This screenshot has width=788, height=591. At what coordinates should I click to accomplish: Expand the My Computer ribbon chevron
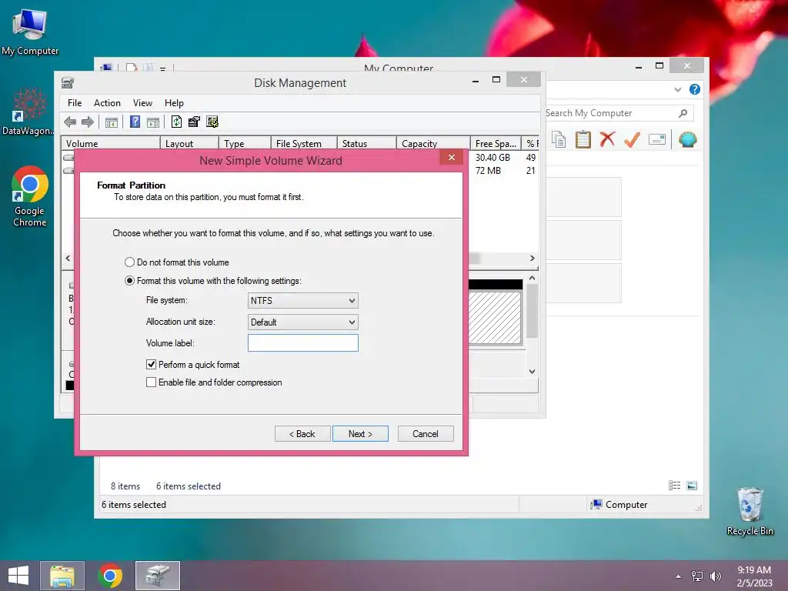[677, 89]
